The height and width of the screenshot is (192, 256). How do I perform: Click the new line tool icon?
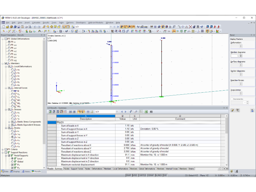9,31
